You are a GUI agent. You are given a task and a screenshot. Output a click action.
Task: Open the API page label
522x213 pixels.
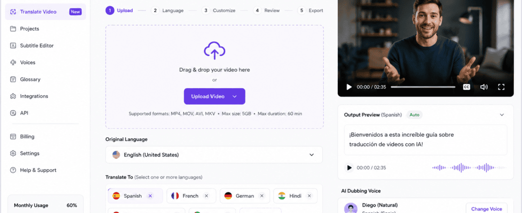24,113
